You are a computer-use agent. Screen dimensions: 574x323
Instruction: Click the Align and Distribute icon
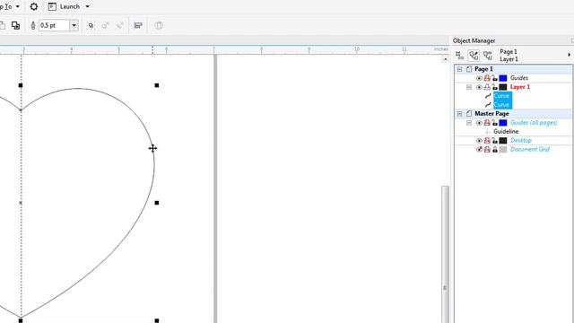[138, 25]
